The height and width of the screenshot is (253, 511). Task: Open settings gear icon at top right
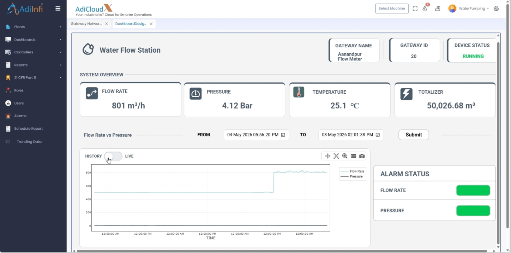(496, 8)
